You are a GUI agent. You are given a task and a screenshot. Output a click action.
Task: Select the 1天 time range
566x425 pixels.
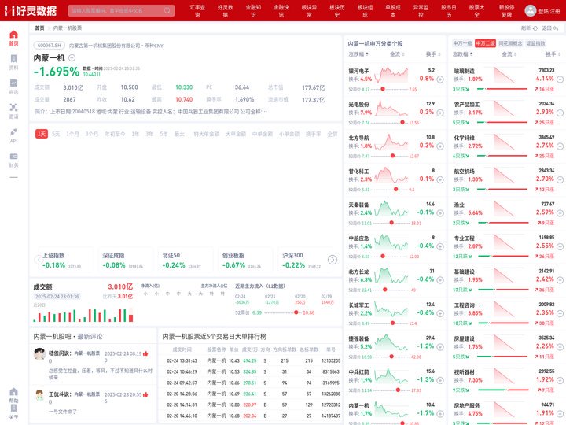pyautogui.click(x=42, y=134)
